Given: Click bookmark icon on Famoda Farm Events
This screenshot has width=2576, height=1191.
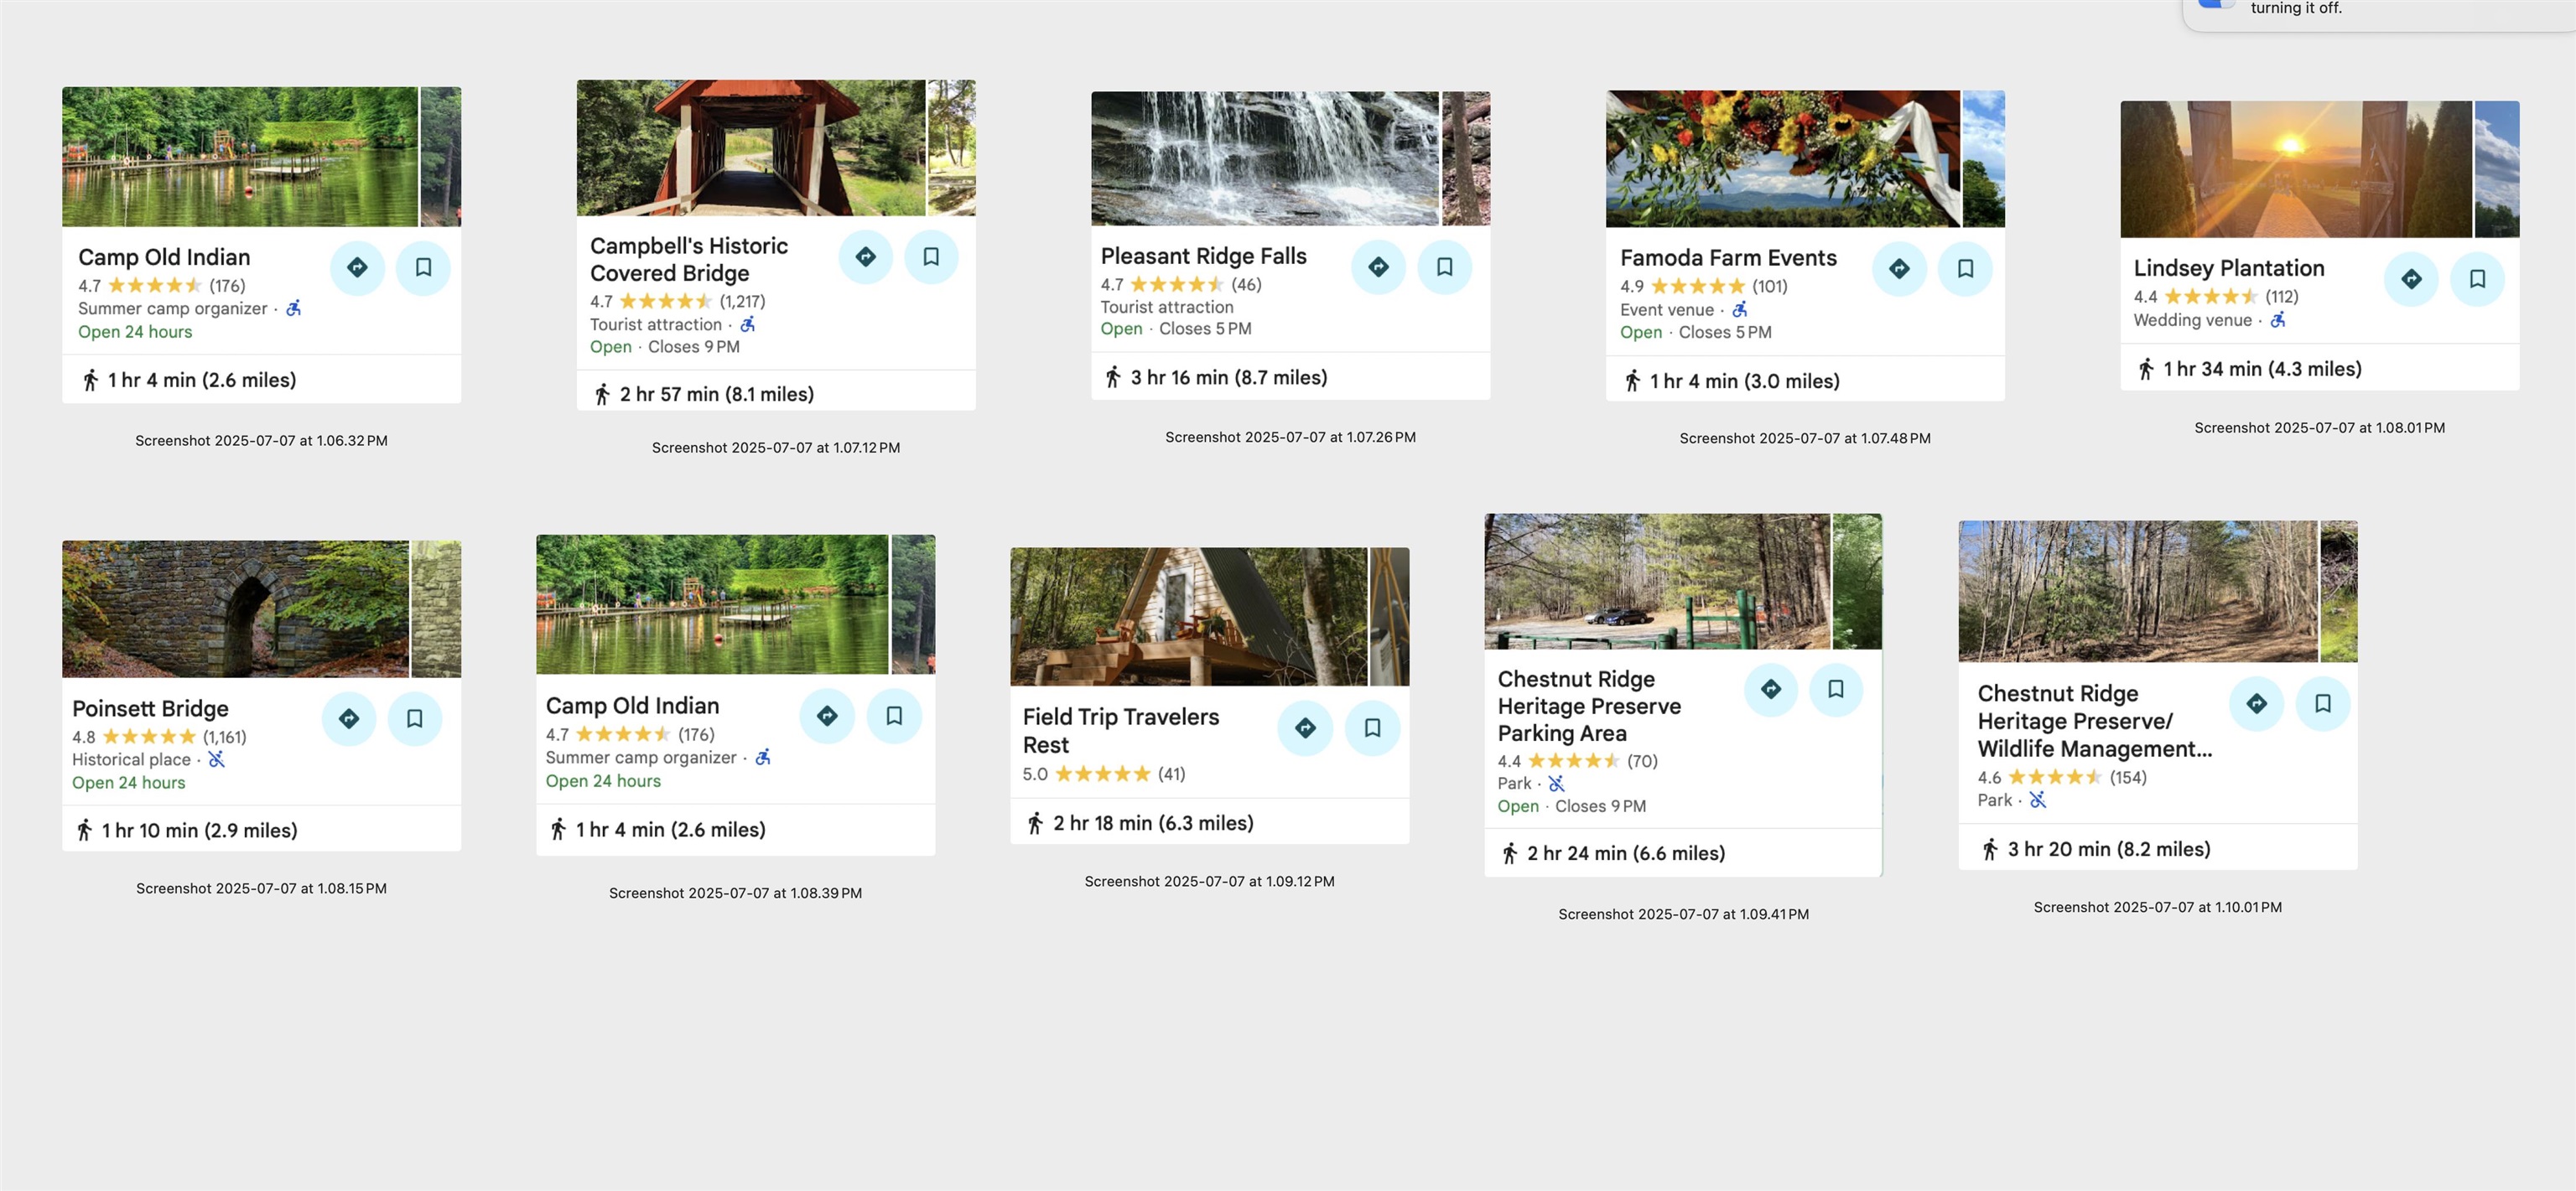Looking at the screenshot, I should [x=1965, y=267].
